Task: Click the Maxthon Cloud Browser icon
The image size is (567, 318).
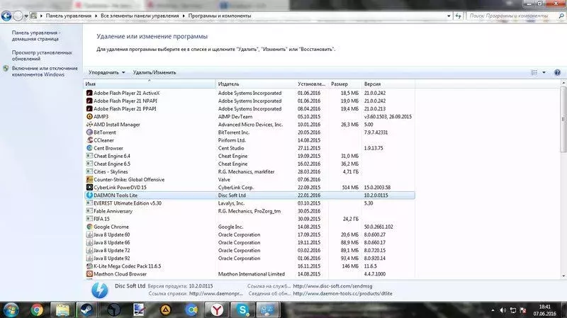Action: [x=89, y=274]
